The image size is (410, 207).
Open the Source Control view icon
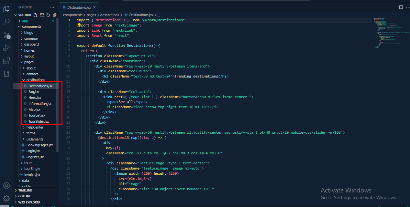tap(6, 35)
